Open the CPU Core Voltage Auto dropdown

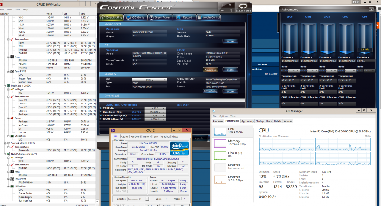point(155,116)
